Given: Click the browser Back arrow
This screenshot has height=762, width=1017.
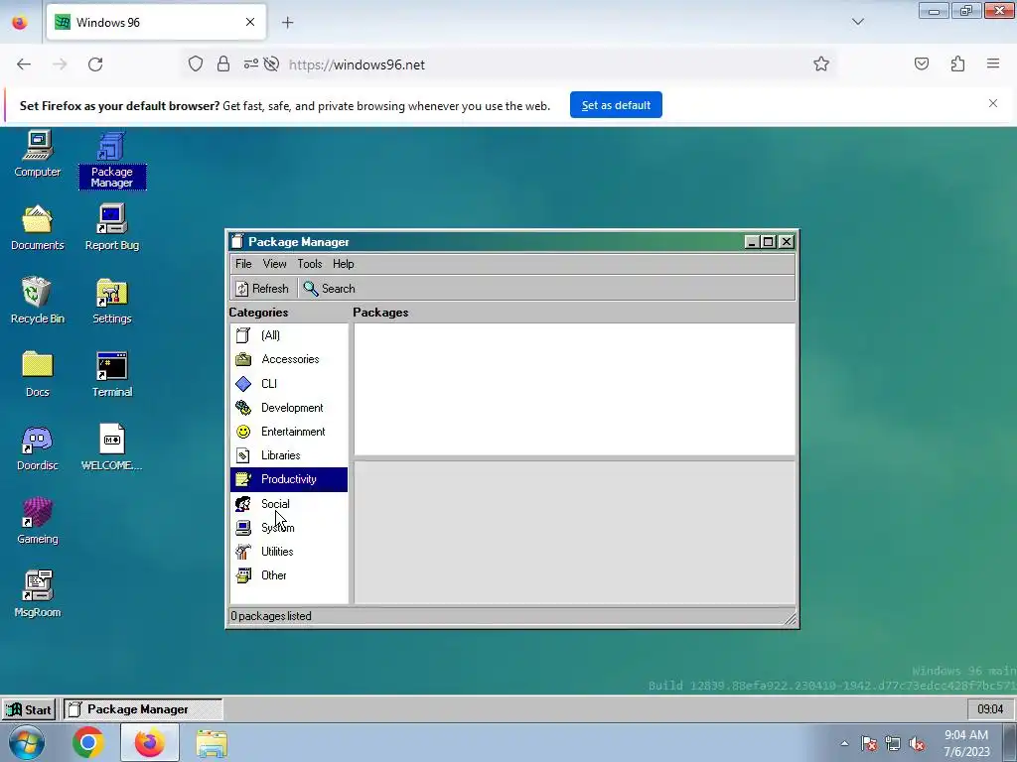Looking at the screenshot, I should (x=24, y=64).
